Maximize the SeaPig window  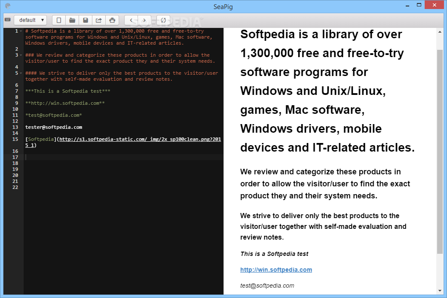(419, 5)
